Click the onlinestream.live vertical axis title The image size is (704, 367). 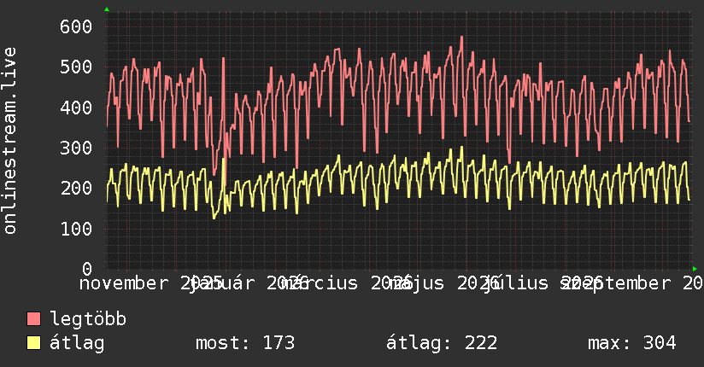click(x=10, y=141)
